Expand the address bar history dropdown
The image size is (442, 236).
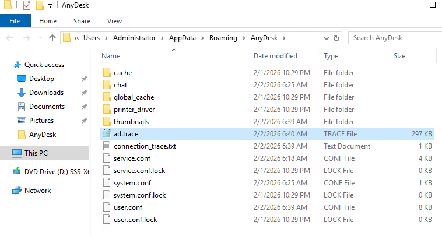[x=325, y=38]
